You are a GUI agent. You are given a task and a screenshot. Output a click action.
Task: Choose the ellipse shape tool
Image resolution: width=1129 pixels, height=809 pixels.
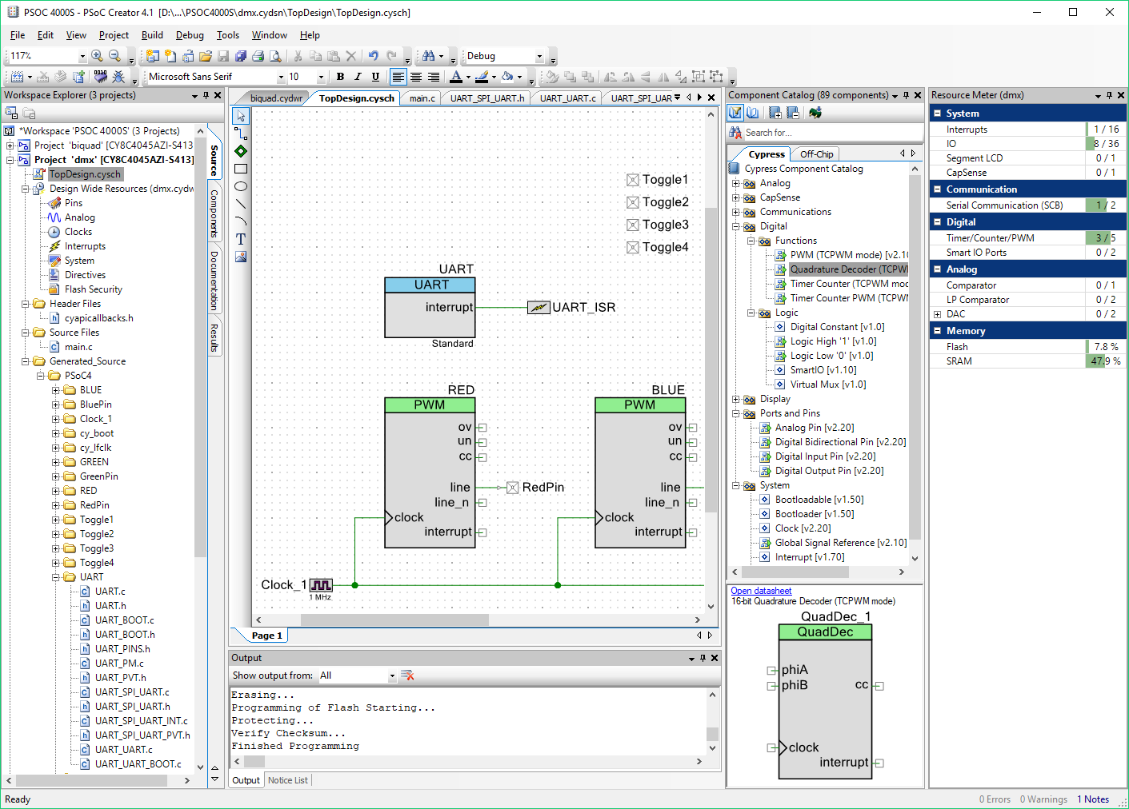tap(241, 186)
